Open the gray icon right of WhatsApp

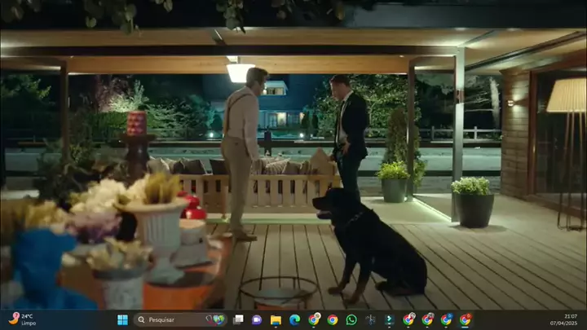[370, 319]
